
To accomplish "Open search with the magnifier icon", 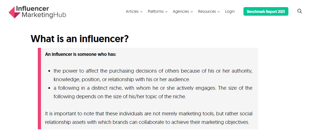I will click(x=299, y=11).
